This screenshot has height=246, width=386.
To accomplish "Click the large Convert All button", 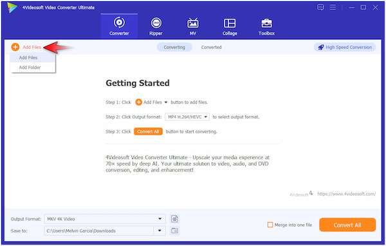I will (x=347, y=225).
